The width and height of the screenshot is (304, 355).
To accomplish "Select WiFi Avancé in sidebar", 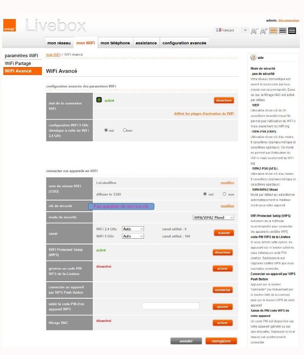I will click(x=22, y=71).
